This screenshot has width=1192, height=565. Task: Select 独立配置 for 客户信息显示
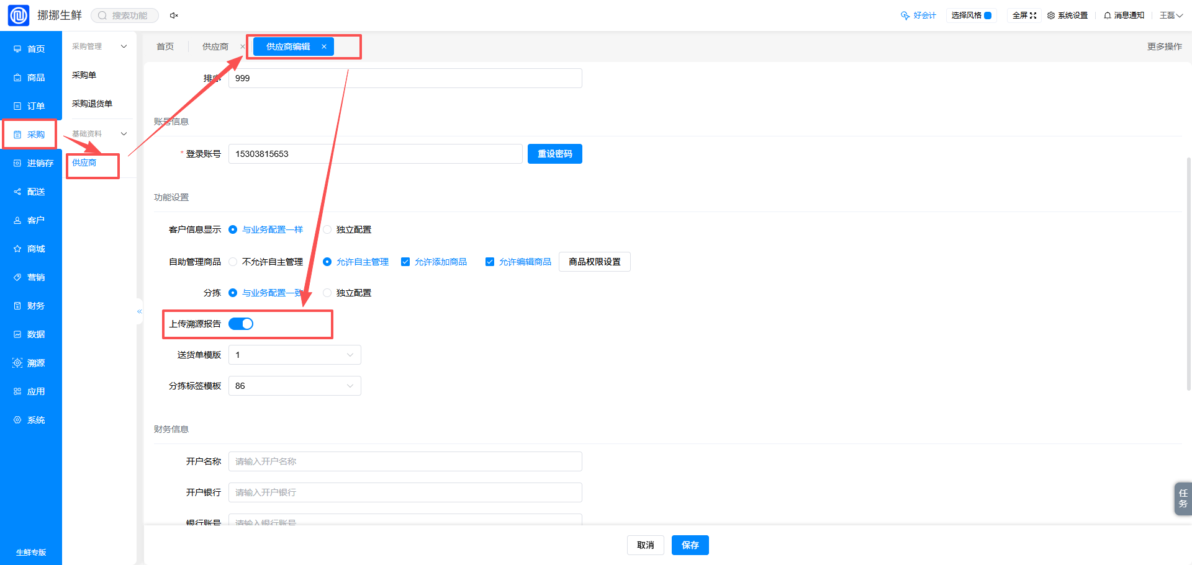coord(347,229)
